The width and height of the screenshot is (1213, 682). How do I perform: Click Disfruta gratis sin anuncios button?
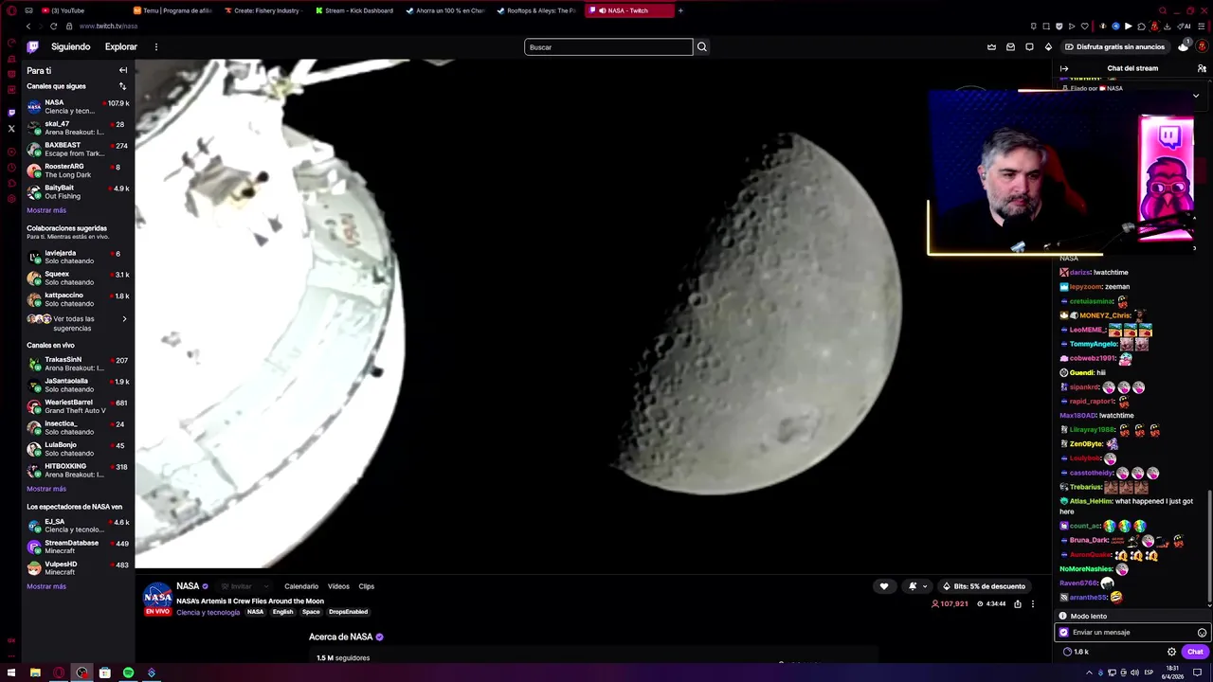[1115, 46]
